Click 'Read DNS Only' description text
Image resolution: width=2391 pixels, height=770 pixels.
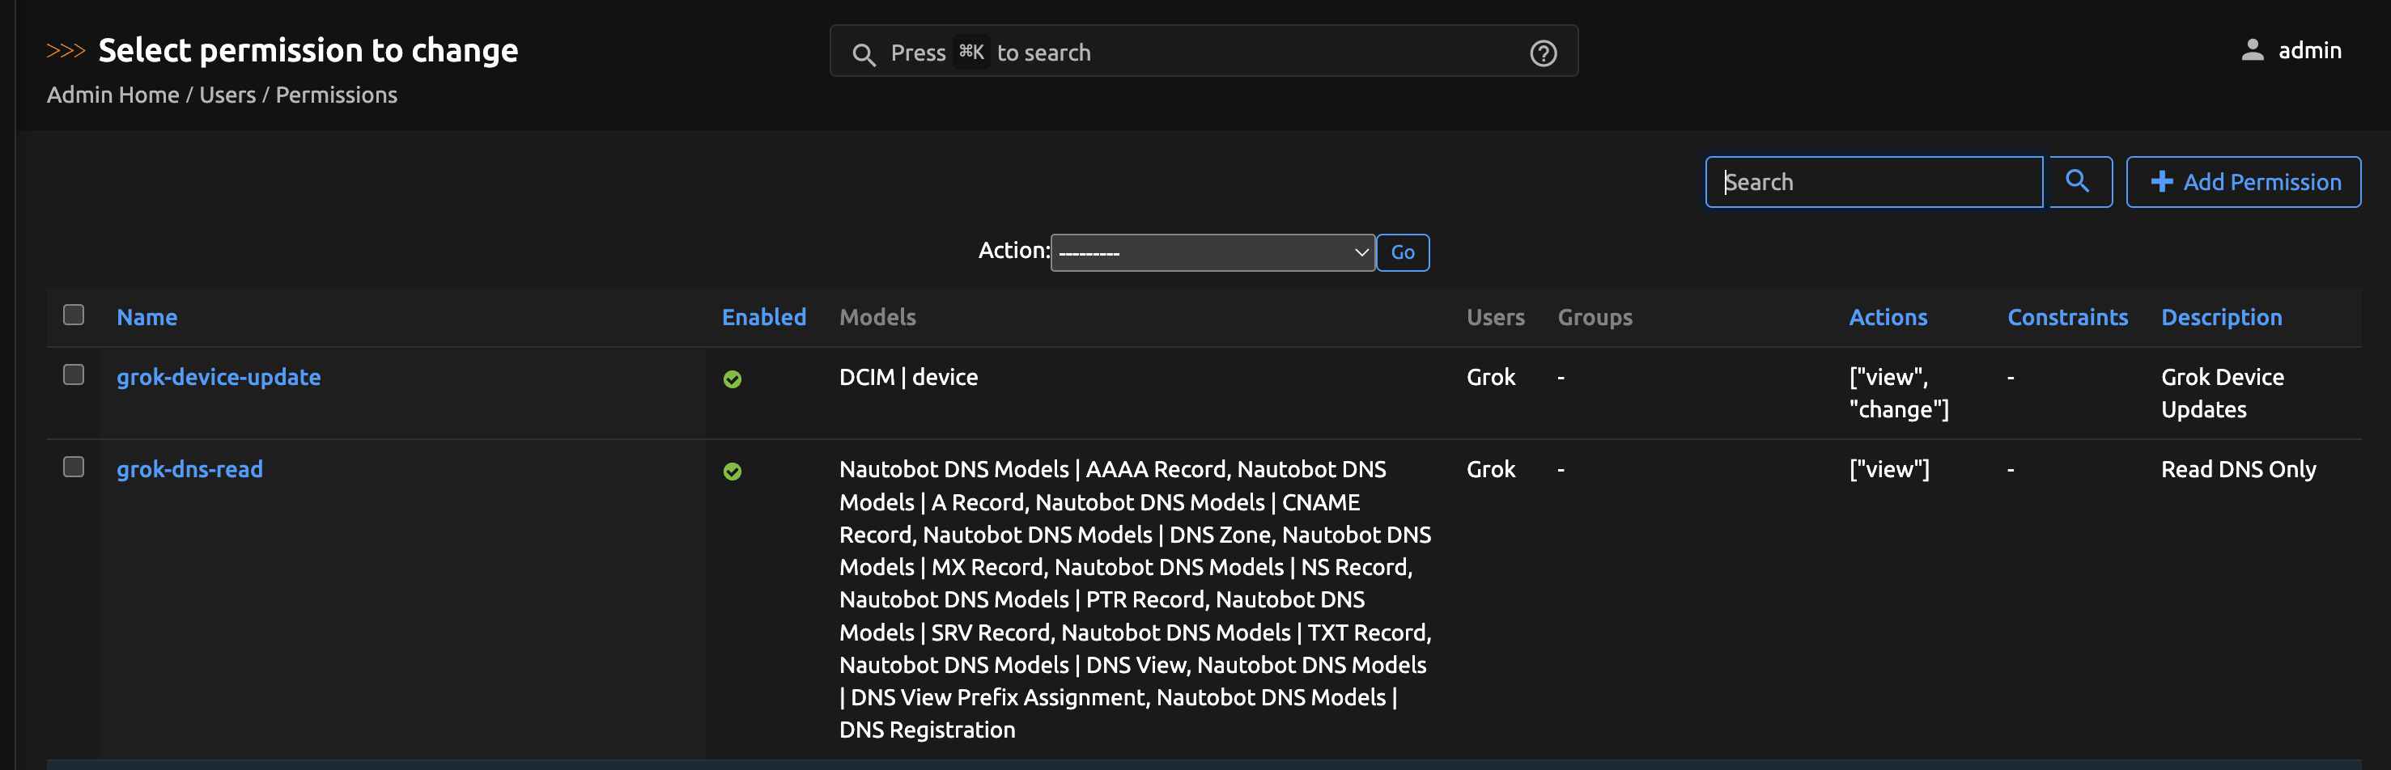(x=2238, y=468)
